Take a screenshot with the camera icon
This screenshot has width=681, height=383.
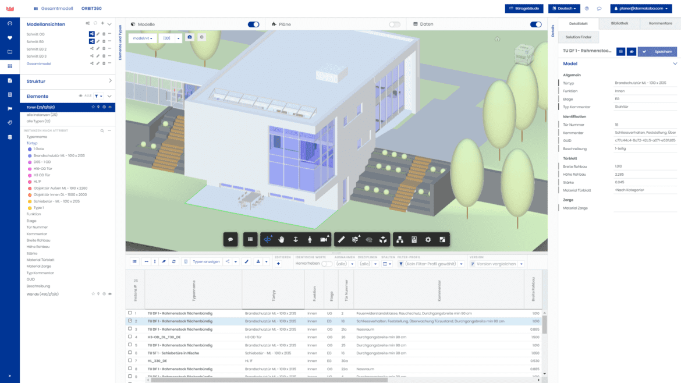point(190,37)
